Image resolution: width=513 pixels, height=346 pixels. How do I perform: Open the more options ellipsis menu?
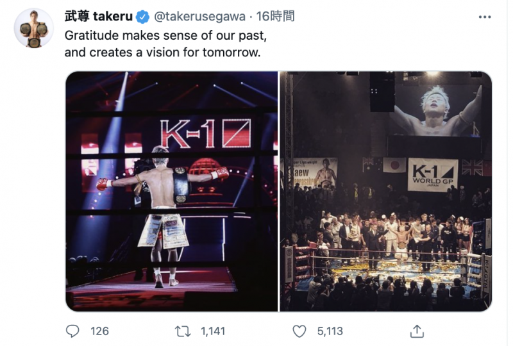point(485,17)
